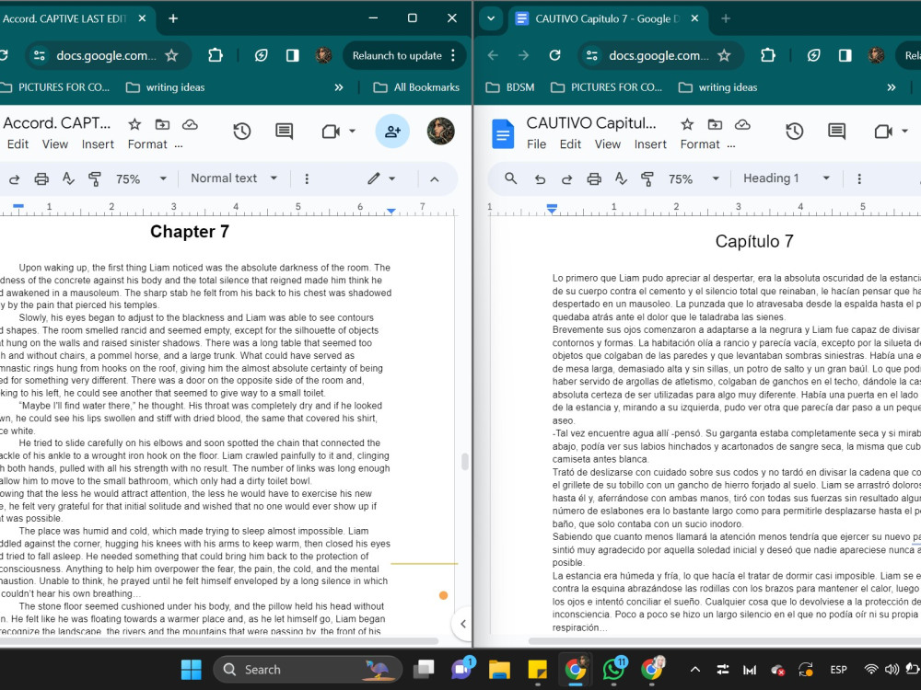Open Edit menu in left Accord document

pos(17,144)
